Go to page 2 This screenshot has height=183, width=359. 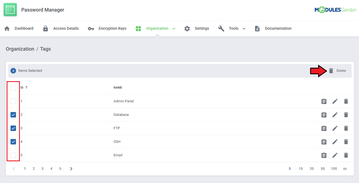tap(34, 169)
